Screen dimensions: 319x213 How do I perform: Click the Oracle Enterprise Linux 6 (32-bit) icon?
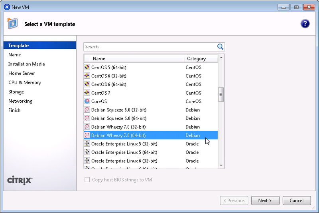point(87,161)
